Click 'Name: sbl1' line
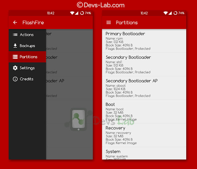 coord(114,62)
